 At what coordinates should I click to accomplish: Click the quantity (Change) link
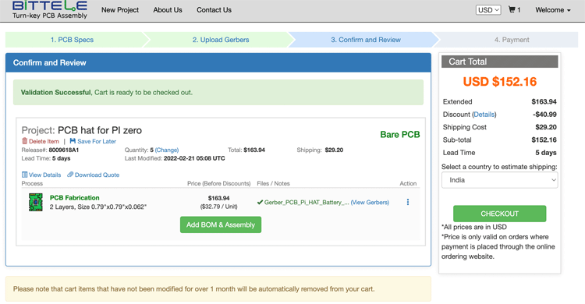coord(167,150)
